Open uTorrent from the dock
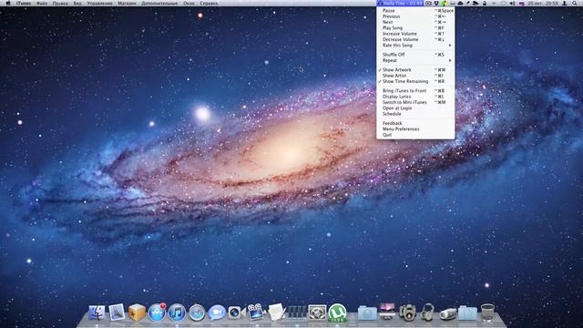Image resolution: width=583 pixels, height=328 pixels. point(337,313)
